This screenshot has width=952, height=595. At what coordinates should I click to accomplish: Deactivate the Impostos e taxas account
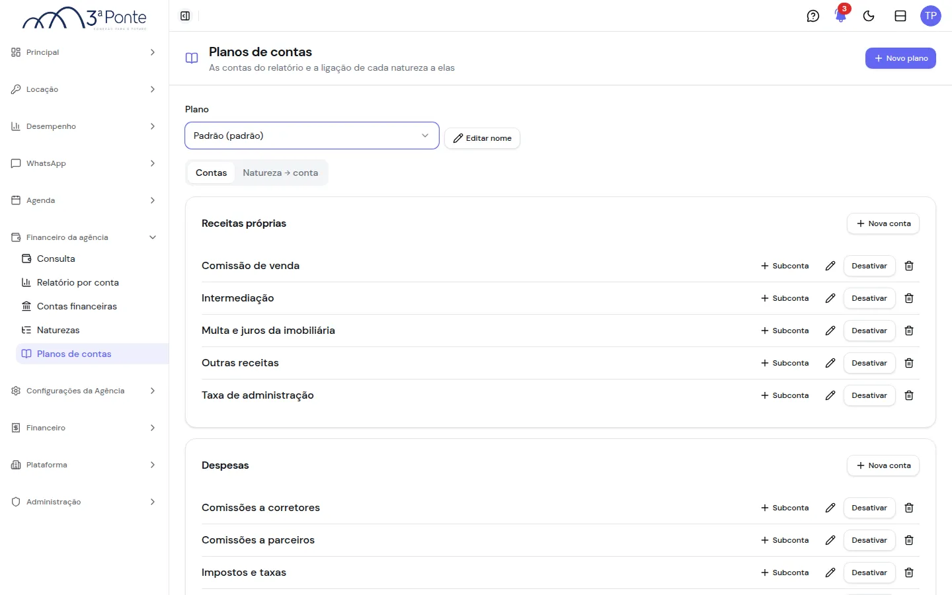point(869,573)
